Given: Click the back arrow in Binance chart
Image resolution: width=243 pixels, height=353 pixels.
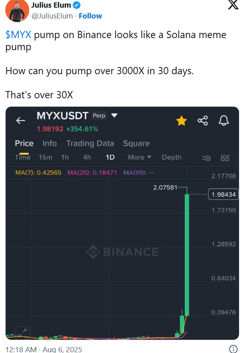Looking at the screenshot, I should pos(20,121).
